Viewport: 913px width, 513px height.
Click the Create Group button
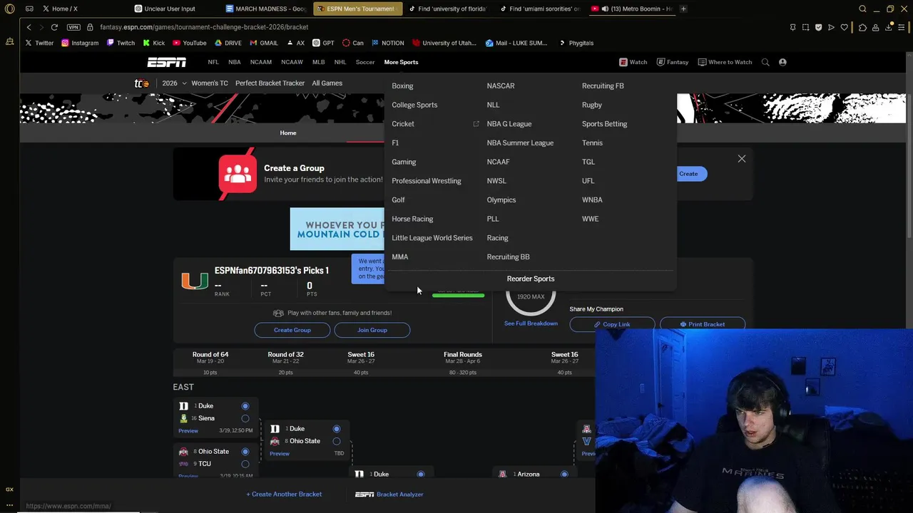click(292, 330)
